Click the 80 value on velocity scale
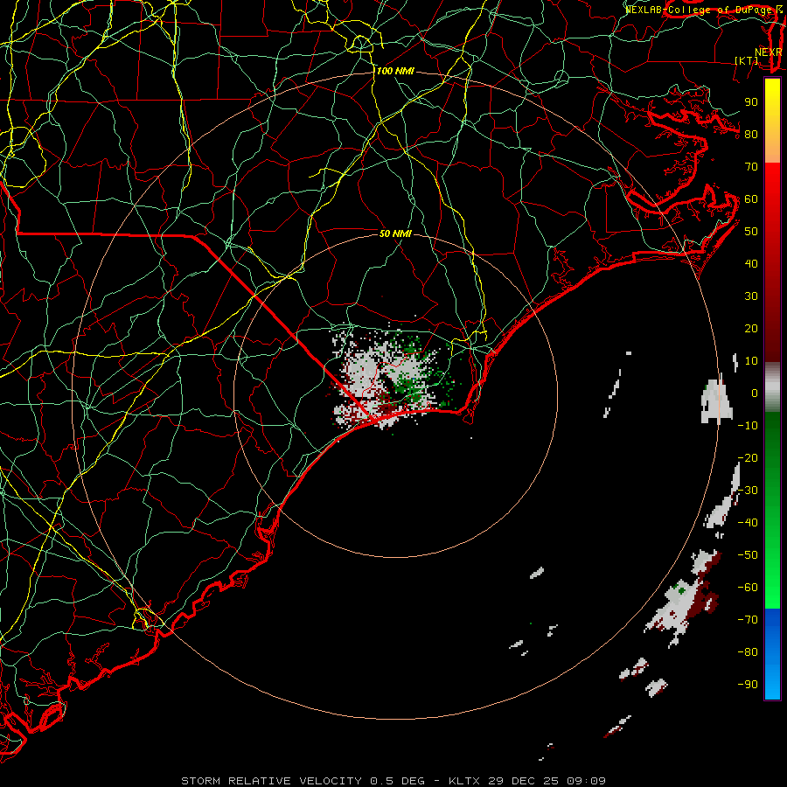This screenshot has height=787, width=787. tap(751, 135)
